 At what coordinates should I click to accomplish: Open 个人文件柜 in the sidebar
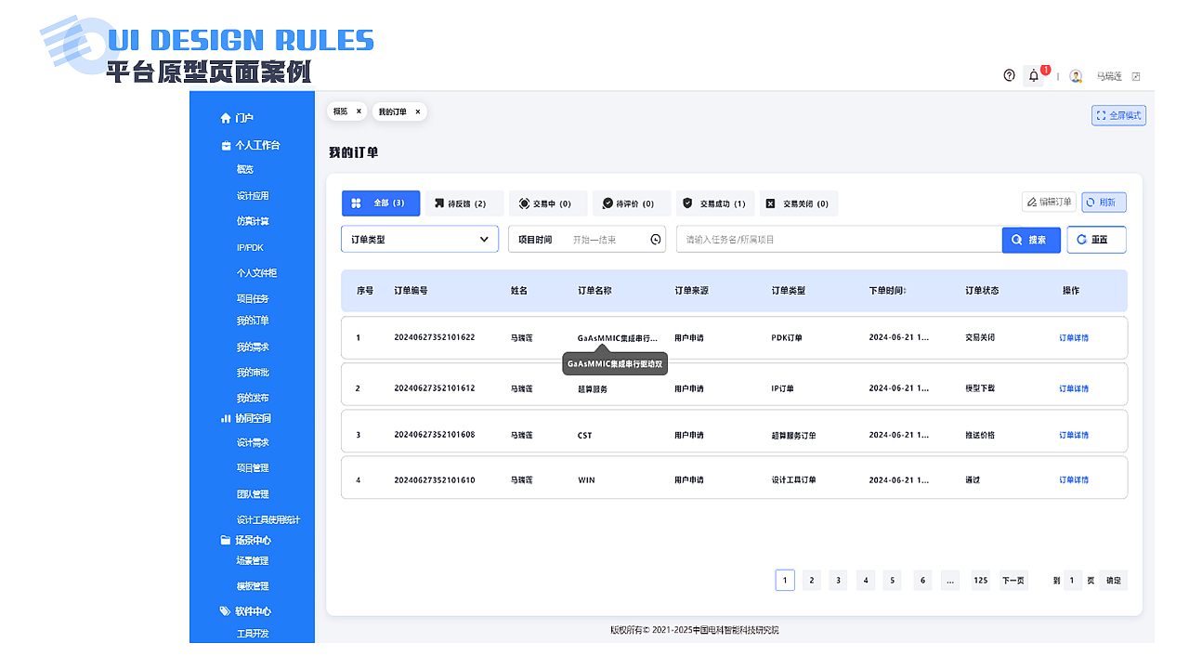[x=256, y=273]
